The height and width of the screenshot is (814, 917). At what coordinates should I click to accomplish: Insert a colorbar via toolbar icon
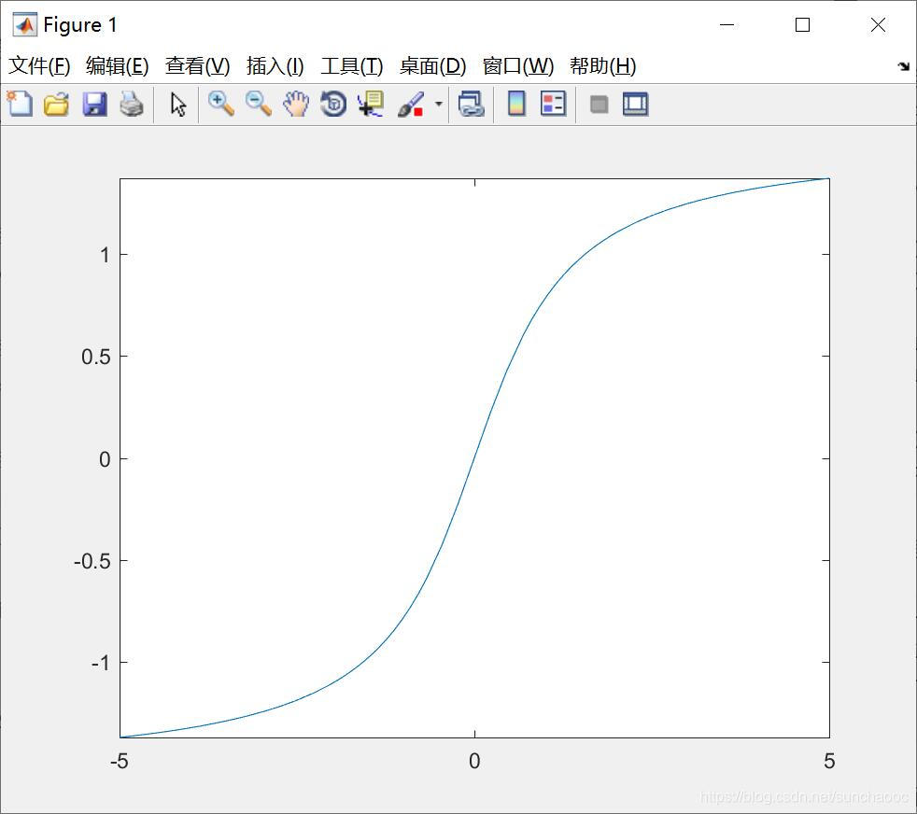pos(516,105)
